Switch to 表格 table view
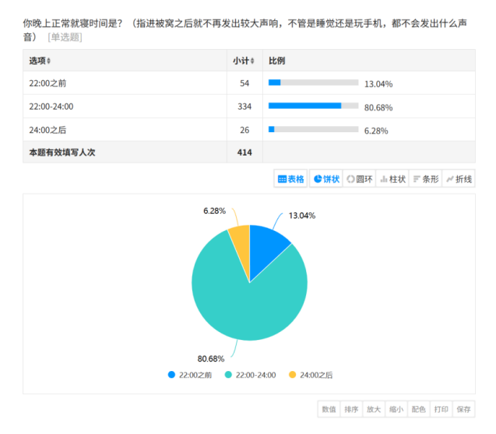 [x=290, y=179]
